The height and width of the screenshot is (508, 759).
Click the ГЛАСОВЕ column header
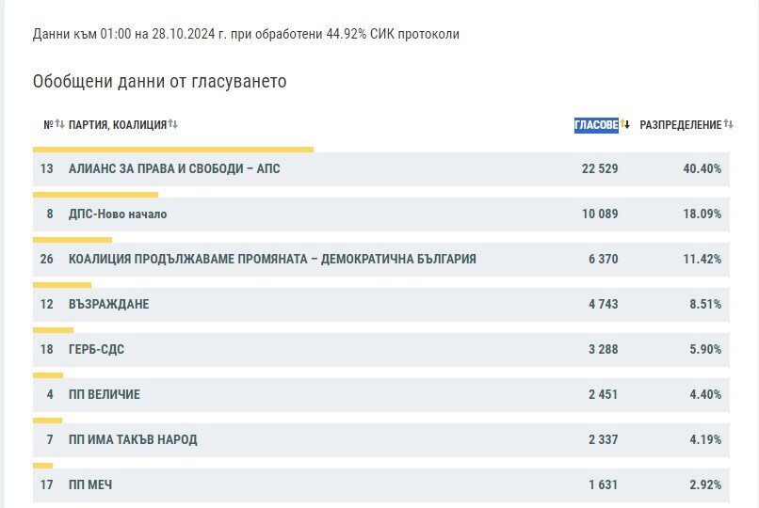pos(596,125)
